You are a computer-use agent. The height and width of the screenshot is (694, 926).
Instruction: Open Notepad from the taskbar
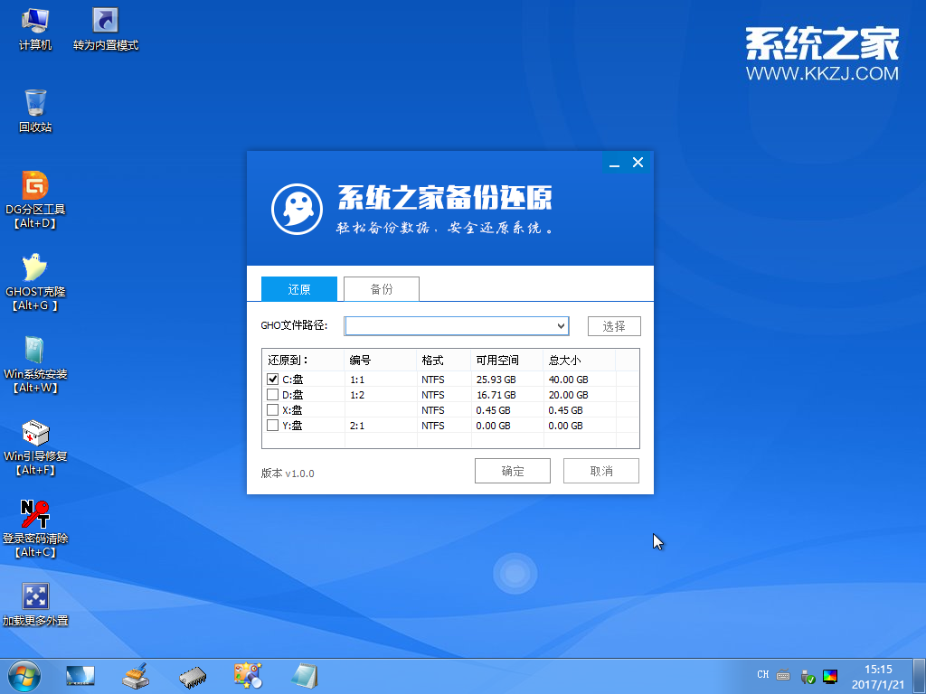(x=305, y=675)
